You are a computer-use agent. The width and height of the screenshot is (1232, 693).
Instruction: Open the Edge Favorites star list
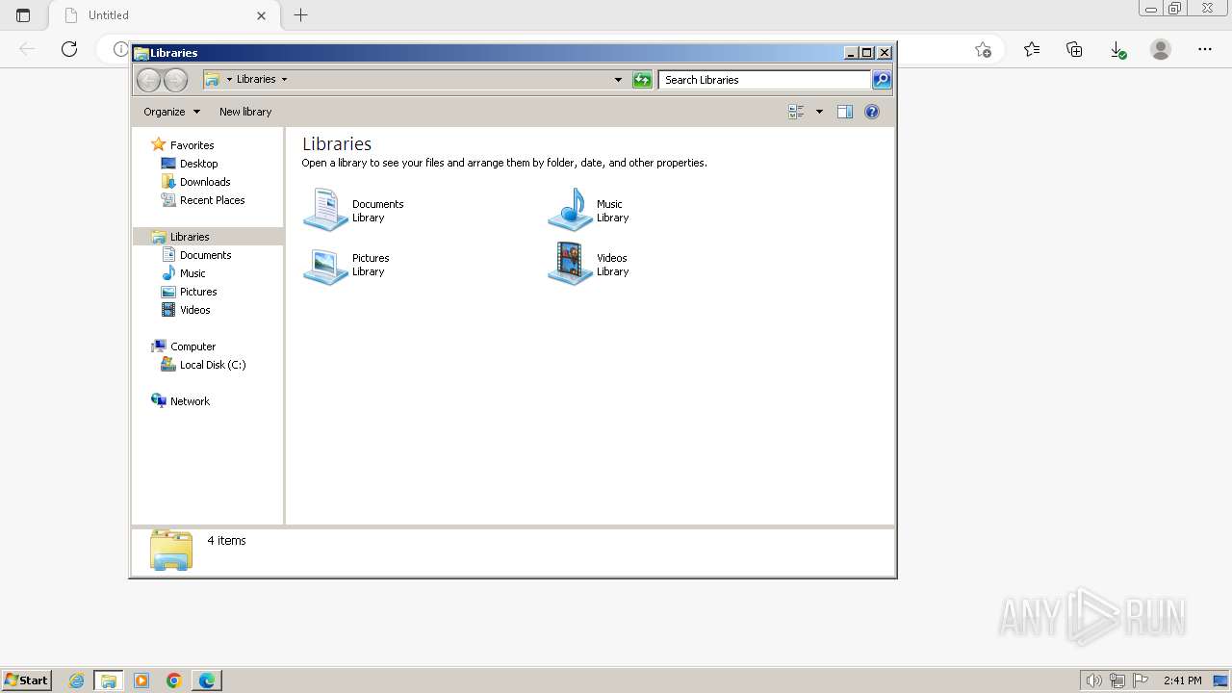1032,49
